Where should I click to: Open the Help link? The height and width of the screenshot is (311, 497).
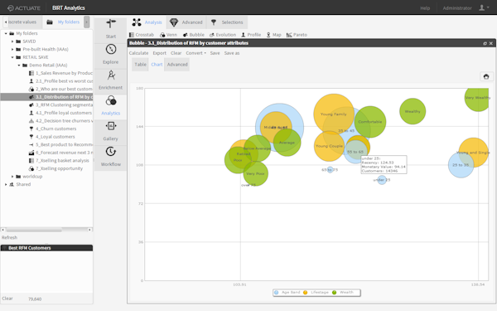pos(425,8)
